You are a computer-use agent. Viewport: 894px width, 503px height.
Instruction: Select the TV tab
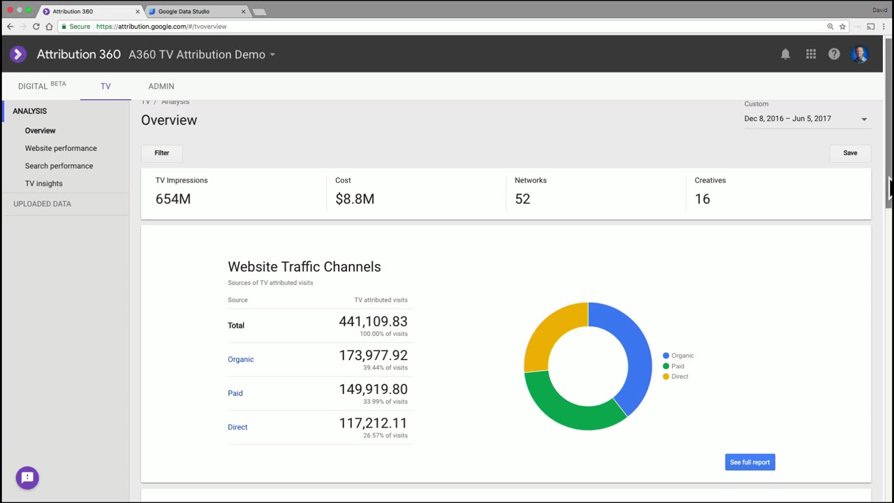pos(105,86)
